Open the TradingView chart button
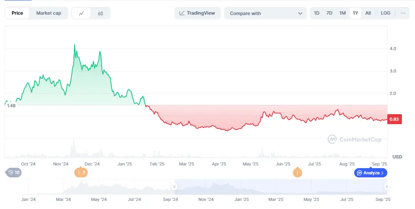415x209 pixels. [x=197, y=13]
